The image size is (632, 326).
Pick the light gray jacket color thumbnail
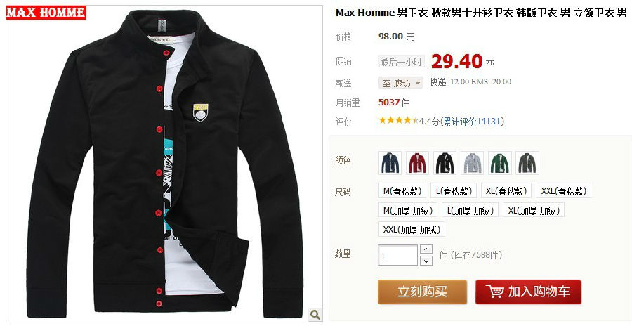tap(473, 163)
